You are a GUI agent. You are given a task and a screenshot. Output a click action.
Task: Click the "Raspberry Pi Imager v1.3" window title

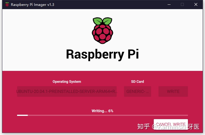coord(32,5)
